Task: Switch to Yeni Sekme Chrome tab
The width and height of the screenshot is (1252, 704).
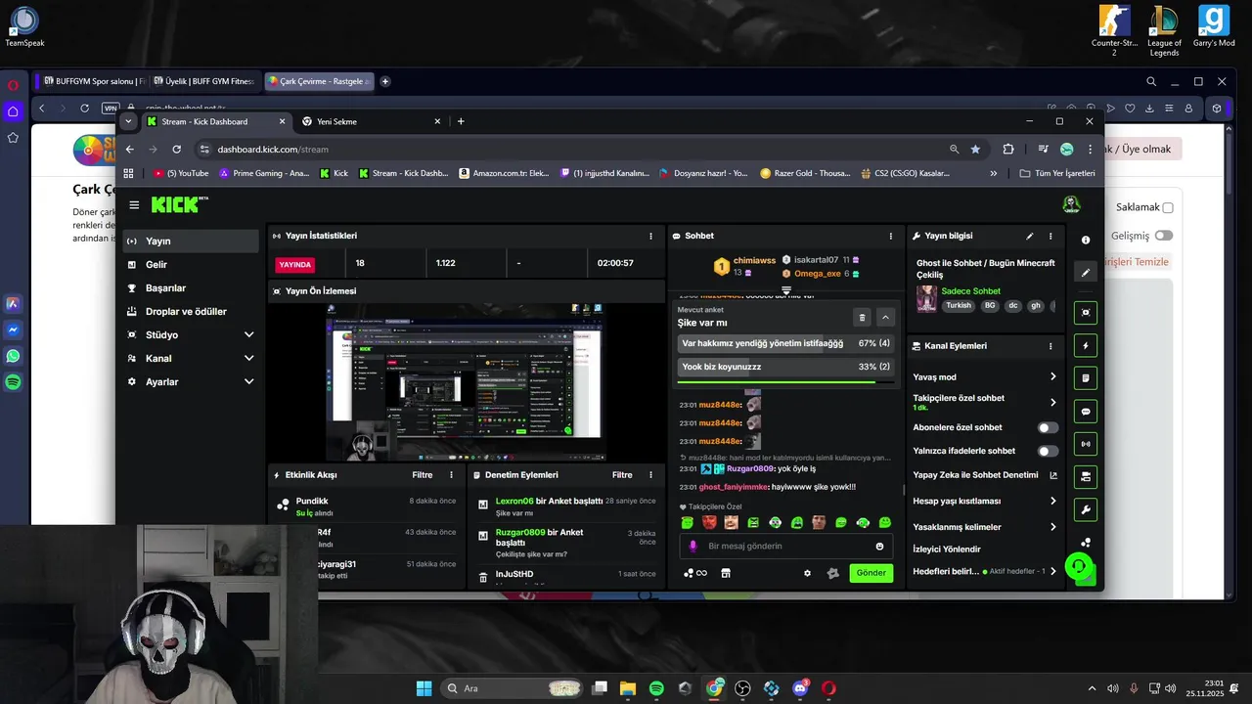Action: click(372, 121)
